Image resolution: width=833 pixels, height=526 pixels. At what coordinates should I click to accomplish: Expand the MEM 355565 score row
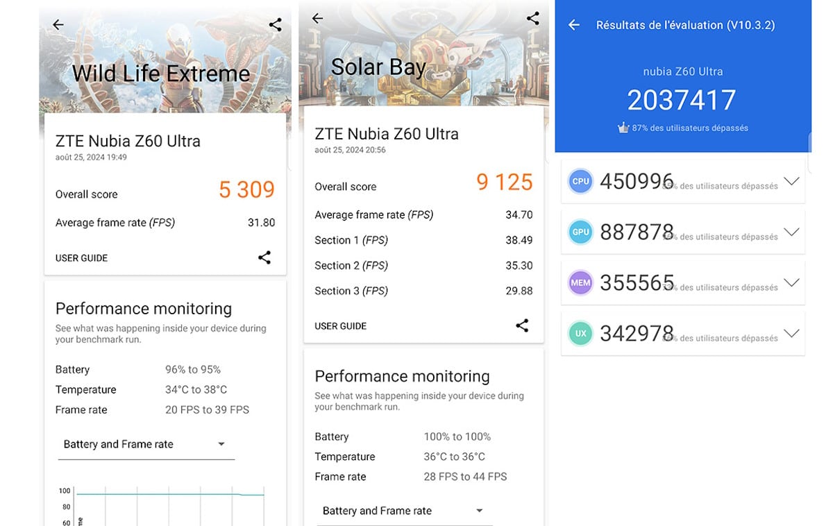coord(791,282)
